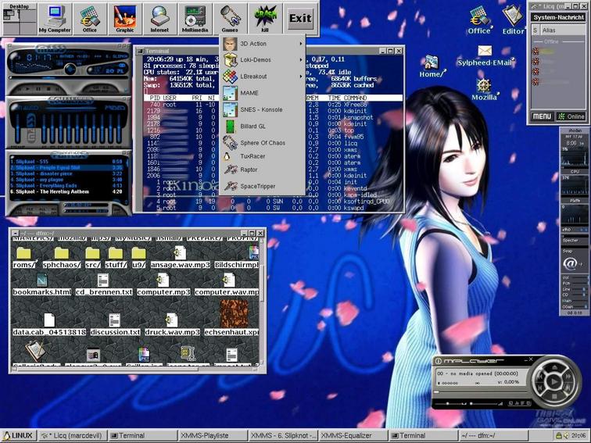Open the src/ folder in dfm
The height and width of the screenshot is (443, 591).
(x=93, y=258)
